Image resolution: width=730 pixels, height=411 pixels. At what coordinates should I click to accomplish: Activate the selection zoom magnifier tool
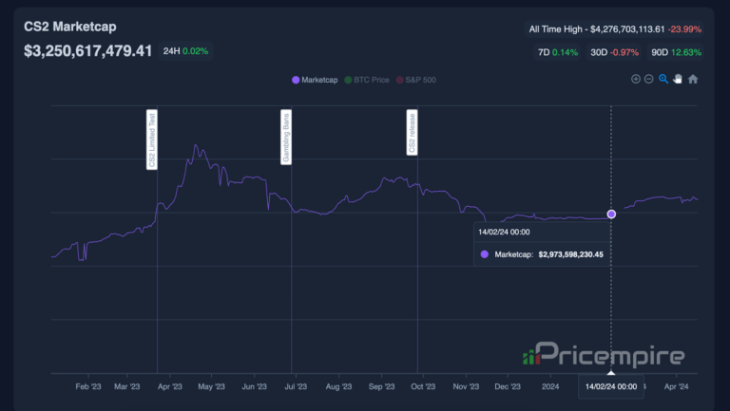point(663,80)
